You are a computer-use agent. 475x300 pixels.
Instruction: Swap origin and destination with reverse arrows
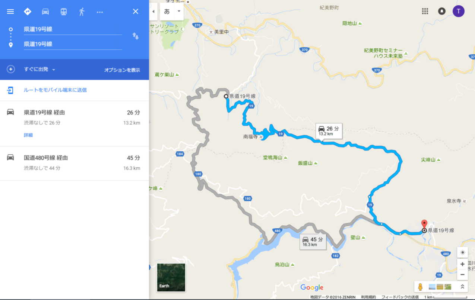[136, 36]
